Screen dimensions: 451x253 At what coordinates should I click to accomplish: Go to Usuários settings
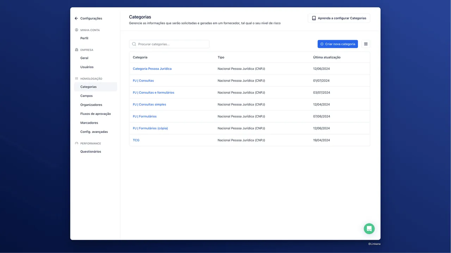pyautogui.click(x=87, y=67)
